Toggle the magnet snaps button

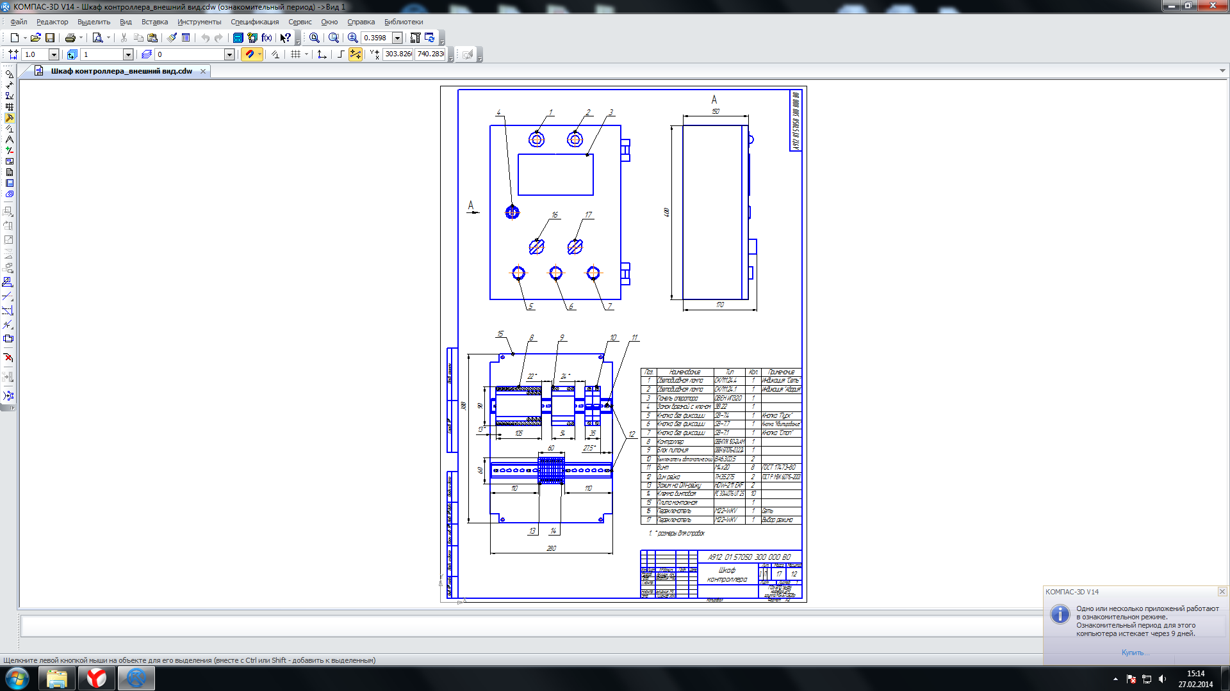249,54
